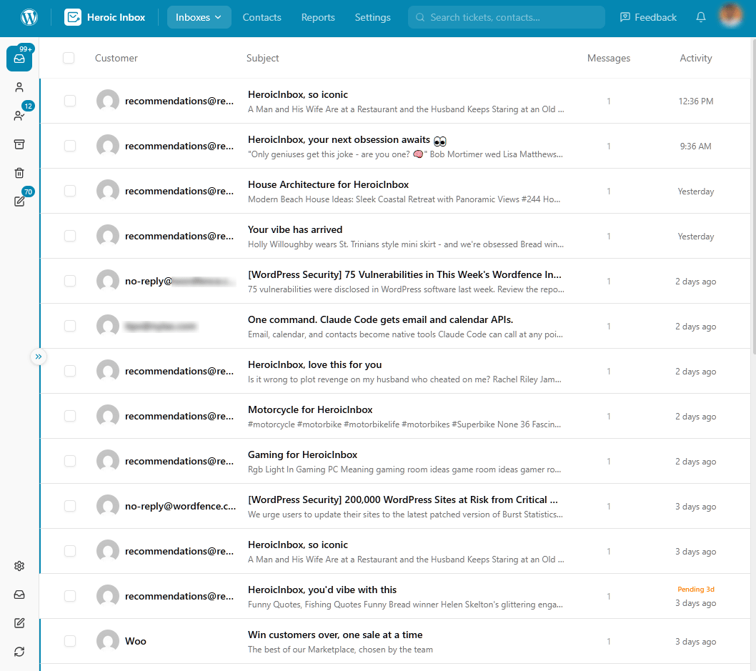Select checkbox for Woo ticket
Screen dimensions: 756x671
click(x=70, y=641)
